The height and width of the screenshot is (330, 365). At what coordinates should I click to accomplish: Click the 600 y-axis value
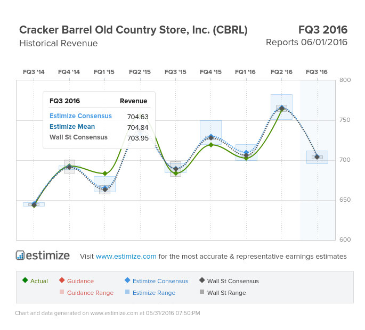345,240
